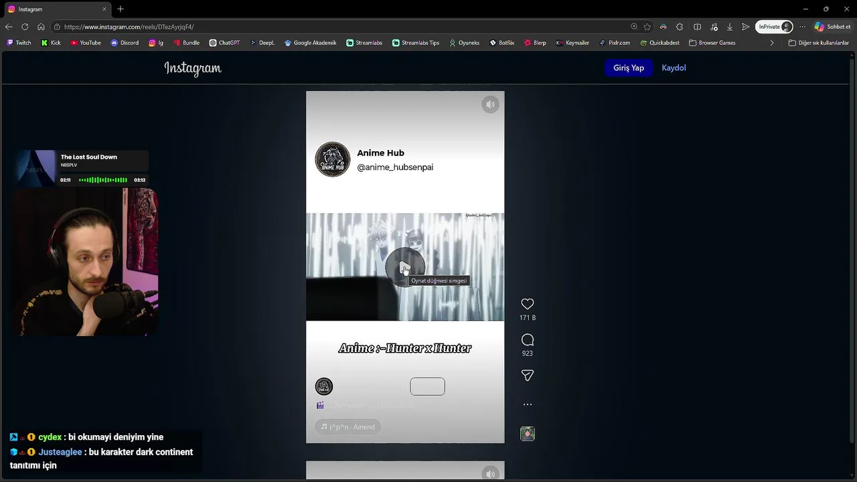Open the Bundle bookmark

tap(186, 43)
